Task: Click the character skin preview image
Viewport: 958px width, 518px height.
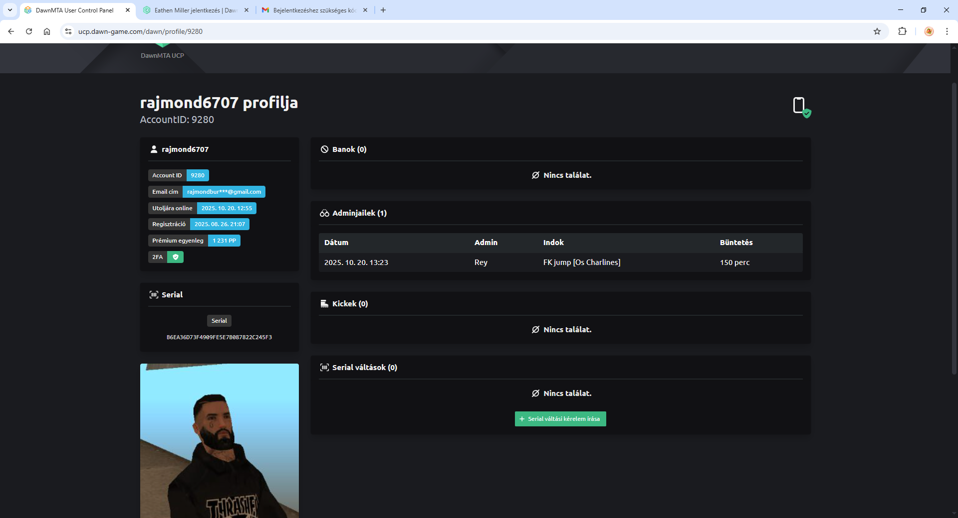Action: point(220,441)
